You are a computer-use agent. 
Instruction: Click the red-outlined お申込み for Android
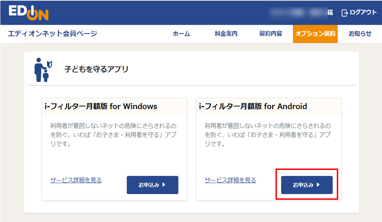tap(306, 185)
